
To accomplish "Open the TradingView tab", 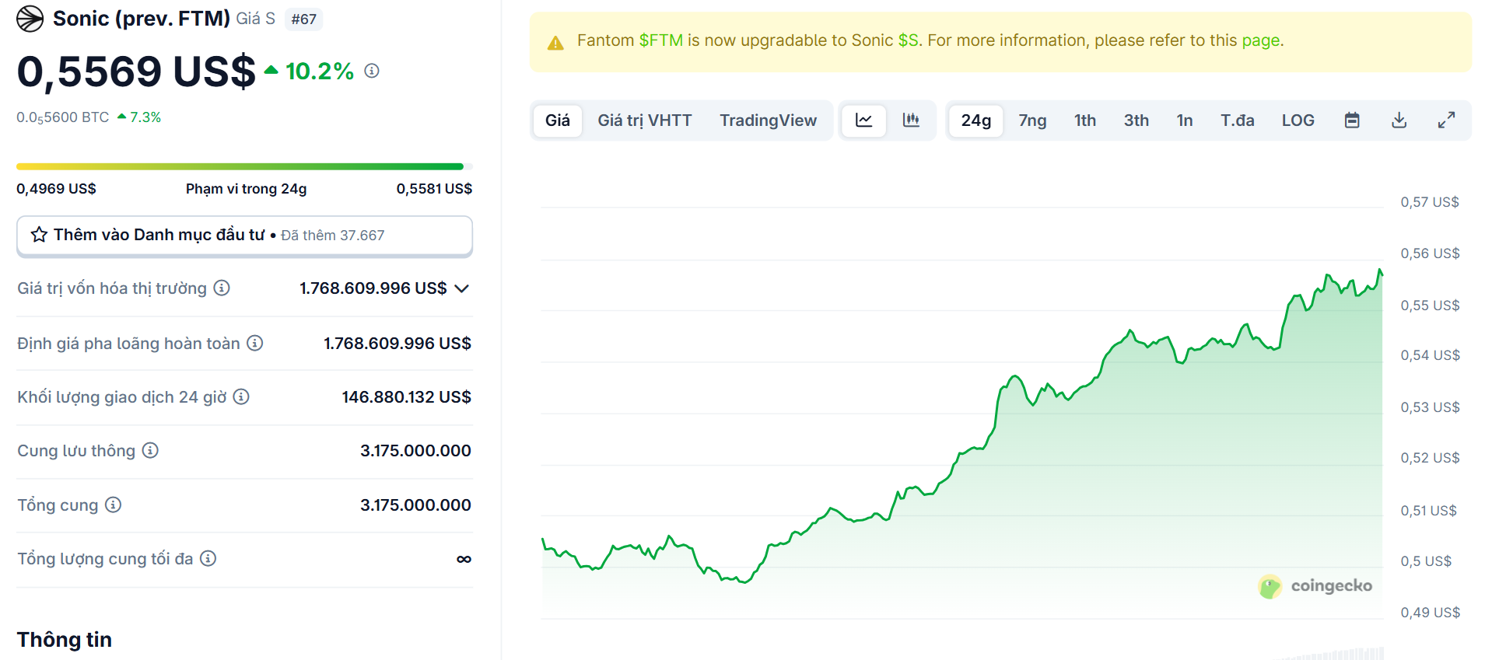I will [768, 120].
